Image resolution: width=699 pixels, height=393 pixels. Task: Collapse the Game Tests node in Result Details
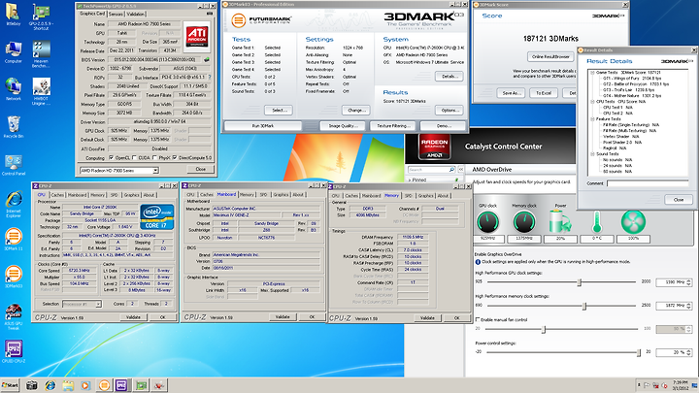tap(592, 72)
